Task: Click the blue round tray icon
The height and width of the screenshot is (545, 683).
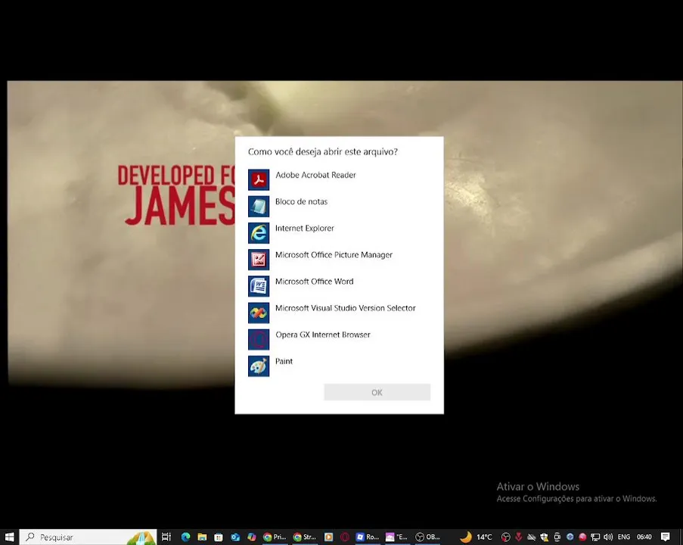Action: click(x=570, y=537)
